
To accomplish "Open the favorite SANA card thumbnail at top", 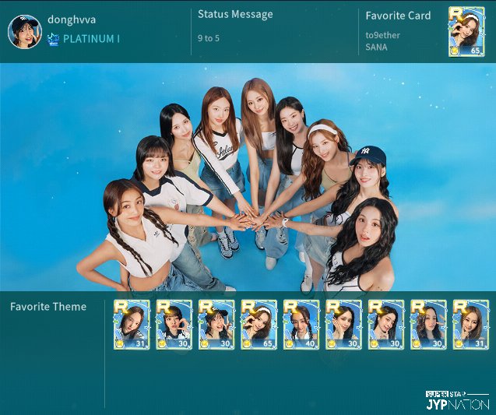I will [466, 32].
